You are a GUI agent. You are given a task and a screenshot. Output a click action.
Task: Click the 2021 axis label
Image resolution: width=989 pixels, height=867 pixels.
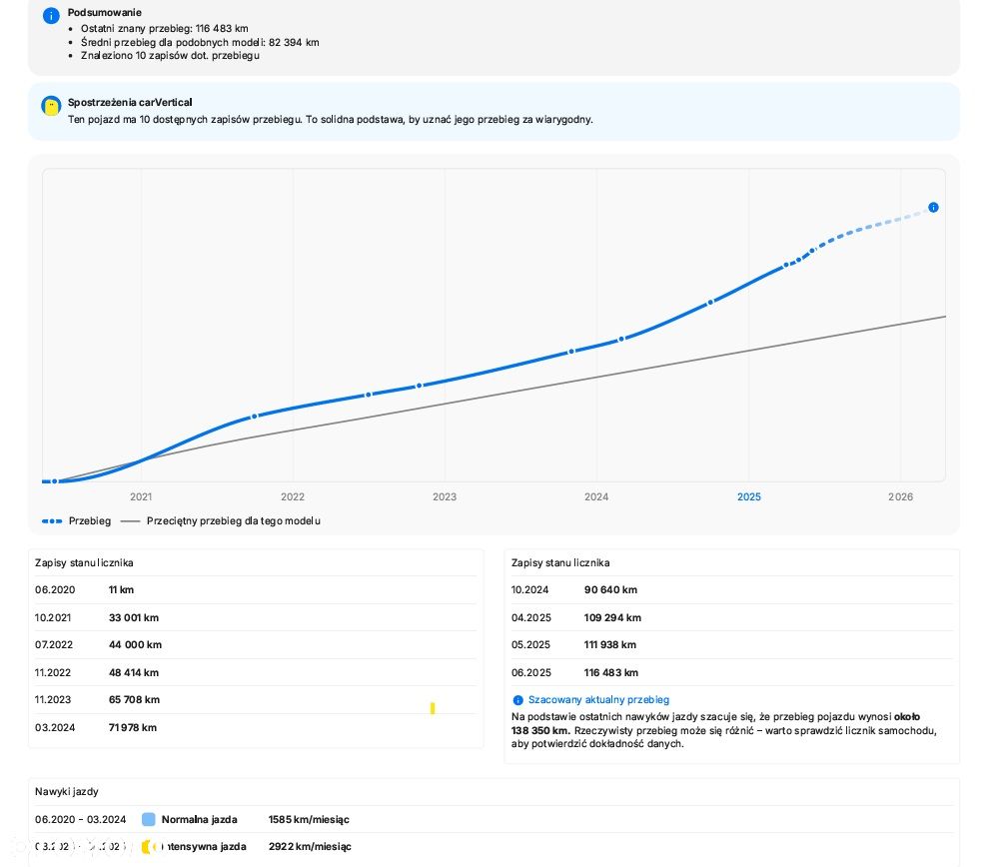click(141, 496)
